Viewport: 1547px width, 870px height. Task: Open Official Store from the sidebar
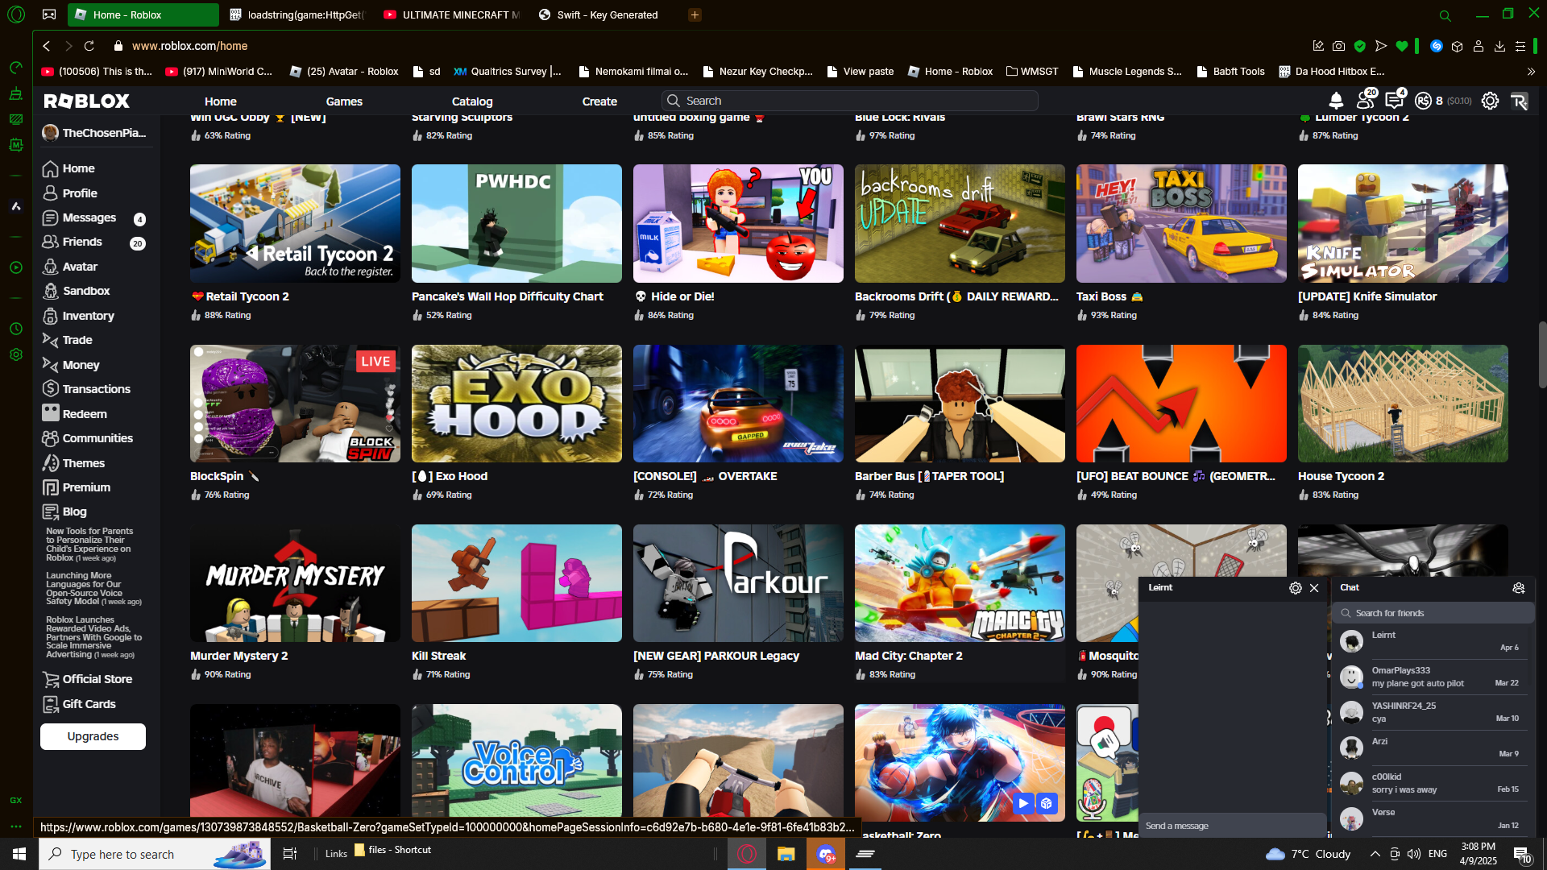[87, 679]
